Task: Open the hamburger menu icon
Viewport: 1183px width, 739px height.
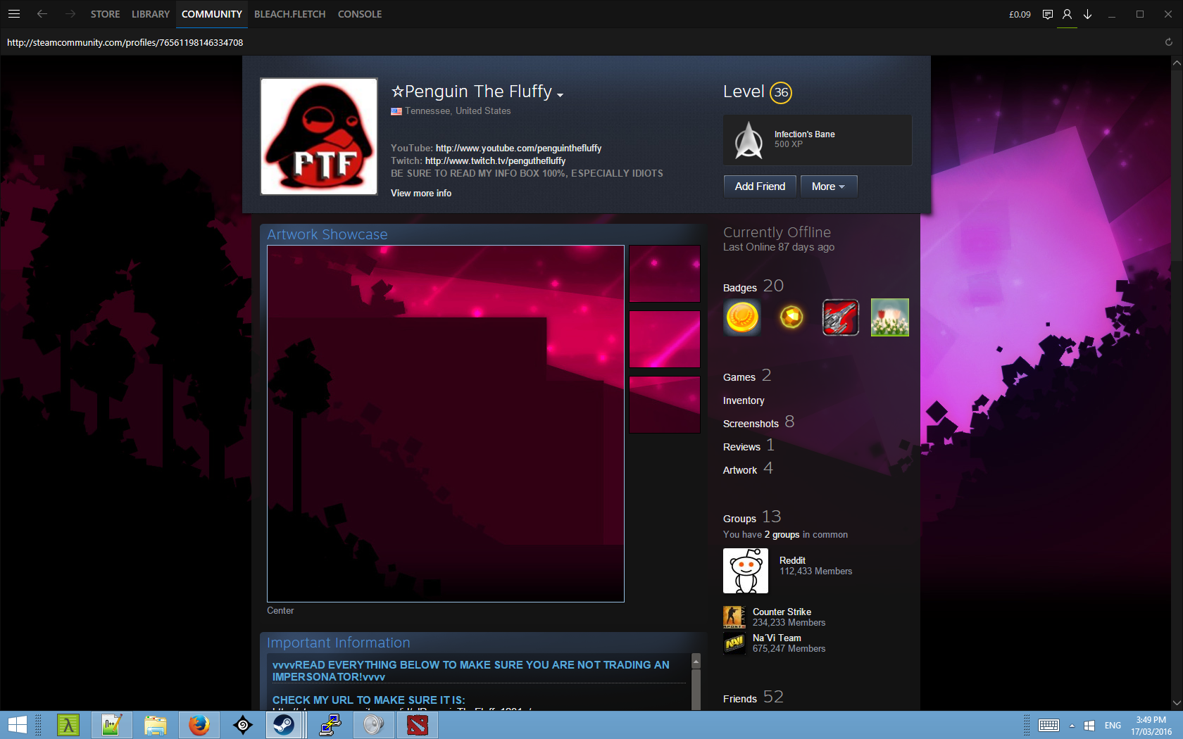Action: pyautogui.click(x=13, y=14)
